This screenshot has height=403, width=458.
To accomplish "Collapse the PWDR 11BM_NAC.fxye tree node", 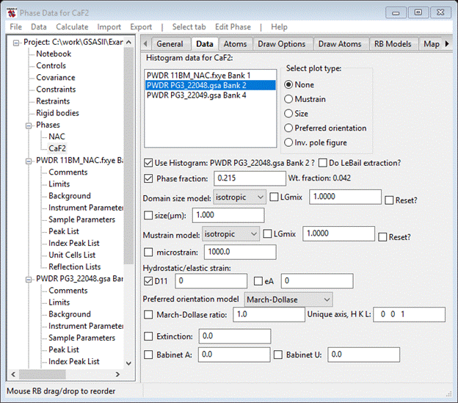I will coord(29,160).
